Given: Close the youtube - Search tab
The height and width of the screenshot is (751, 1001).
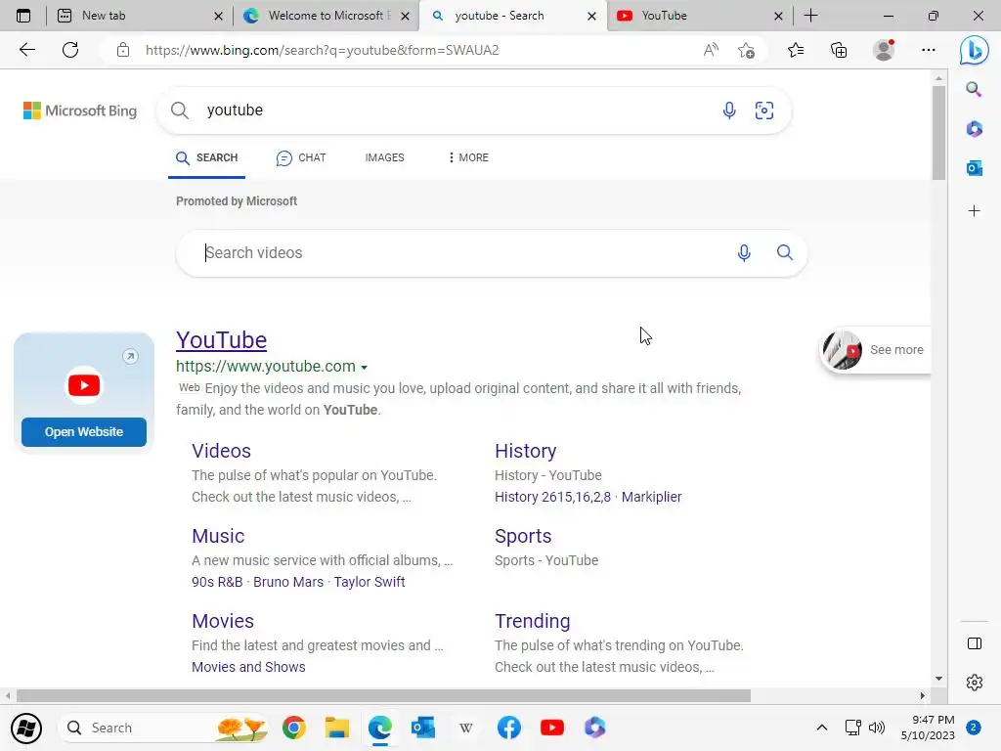Looking at the screenshot, I should tap(591, 16).
